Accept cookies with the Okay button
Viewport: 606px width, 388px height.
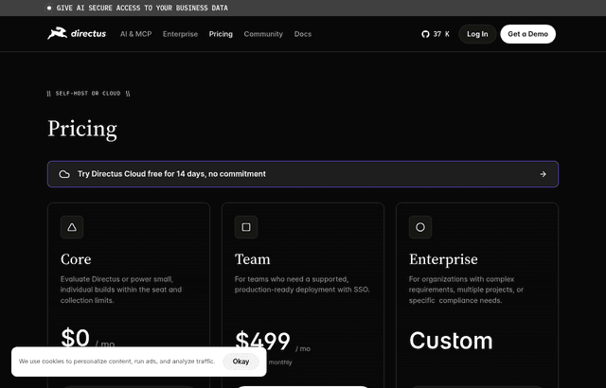click(x=241, y=362)
